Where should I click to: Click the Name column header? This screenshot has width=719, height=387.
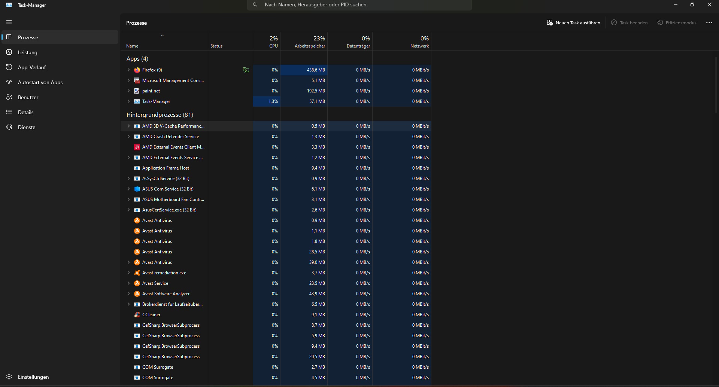click(164, 41)
